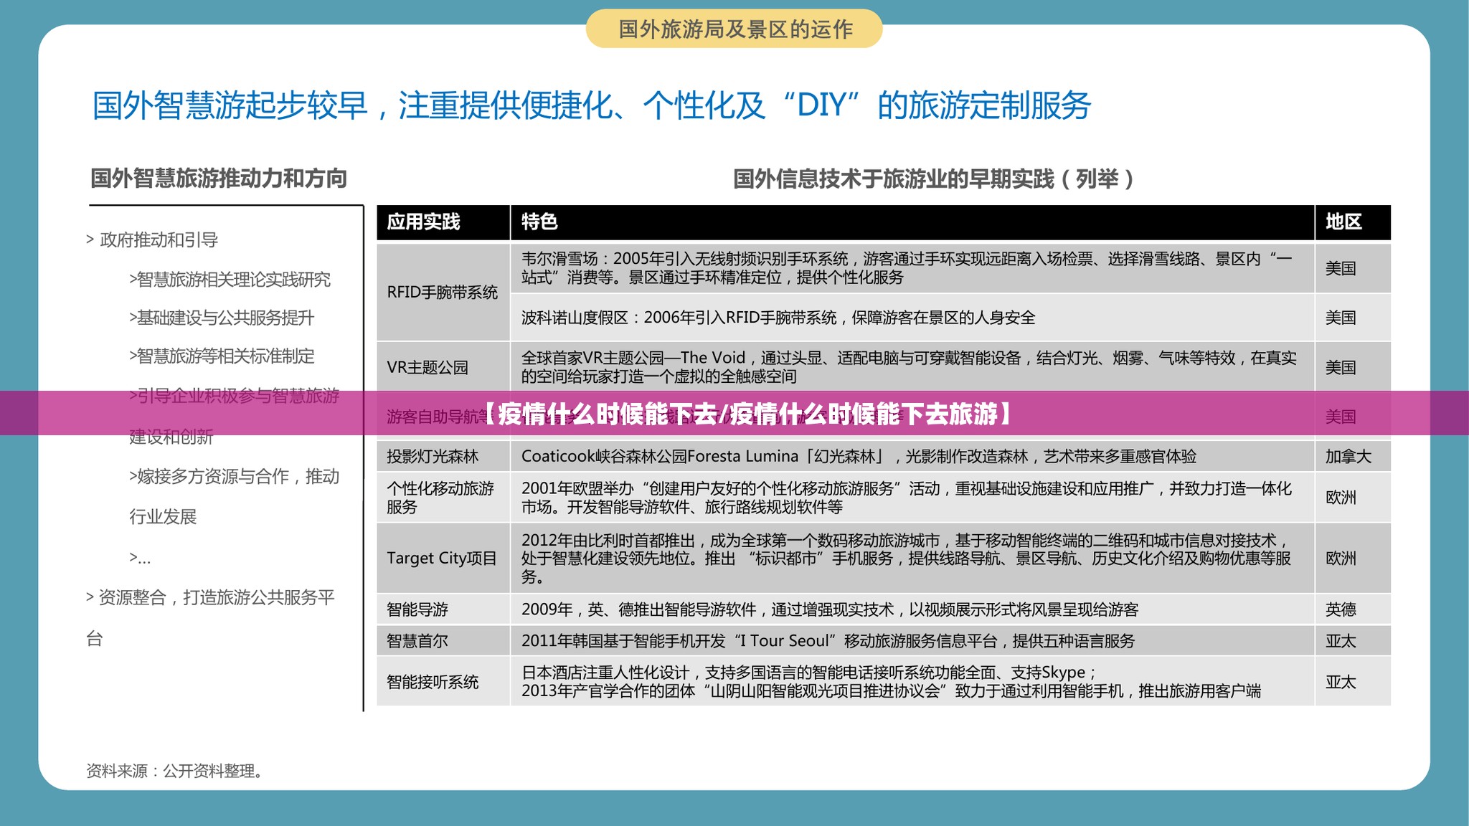Select 基础建设与公共服务提升 item
This screenshot has width=1469, height=826.
pos(222,318)
